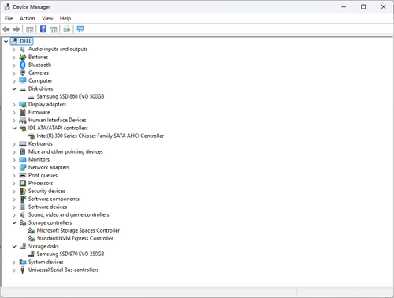Select Samsung SSD 860 EVO 500GB
The height and width of the screenshot is (298, 394).
pos(70,96)
